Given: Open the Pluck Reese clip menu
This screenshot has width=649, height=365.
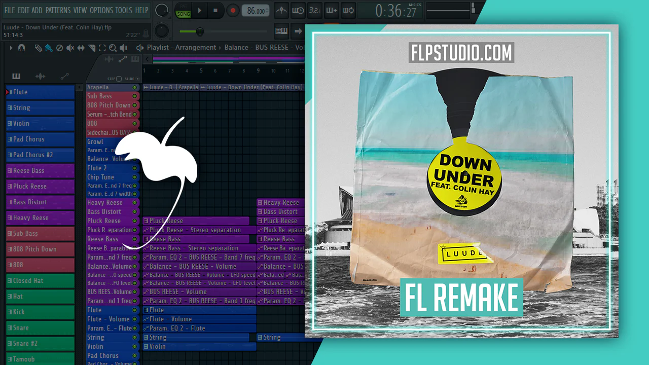Looking at the screenshot, I should coord(147,221).
